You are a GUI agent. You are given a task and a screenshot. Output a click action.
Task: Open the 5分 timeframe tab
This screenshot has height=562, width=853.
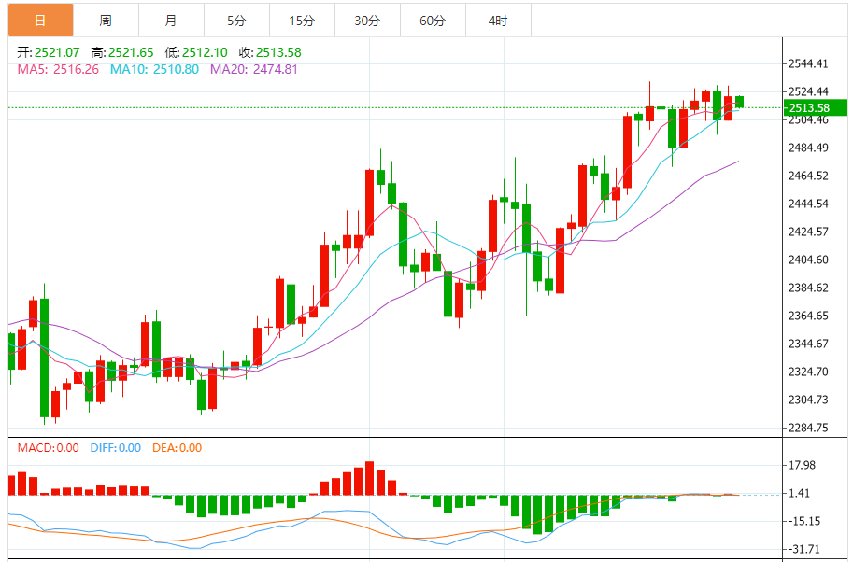[236, 21]
